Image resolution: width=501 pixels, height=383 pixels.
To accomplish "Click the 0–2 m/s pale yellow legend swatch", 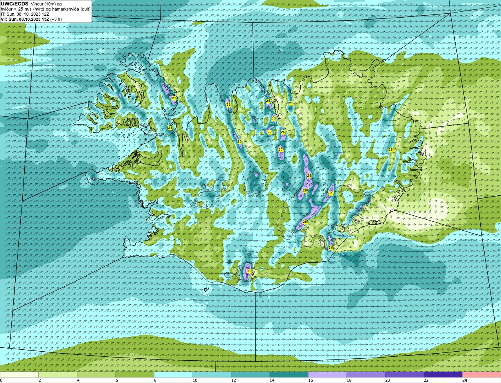I will [x=20, y=375].
